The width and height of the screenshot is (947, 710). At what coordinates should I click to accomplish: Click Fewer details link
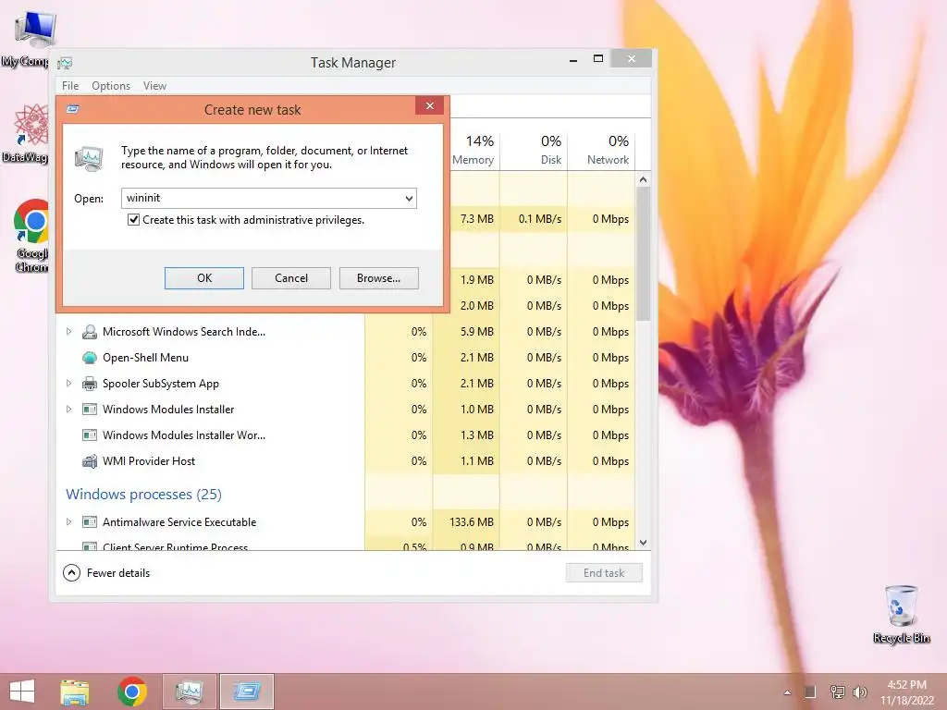coord(118,573)
